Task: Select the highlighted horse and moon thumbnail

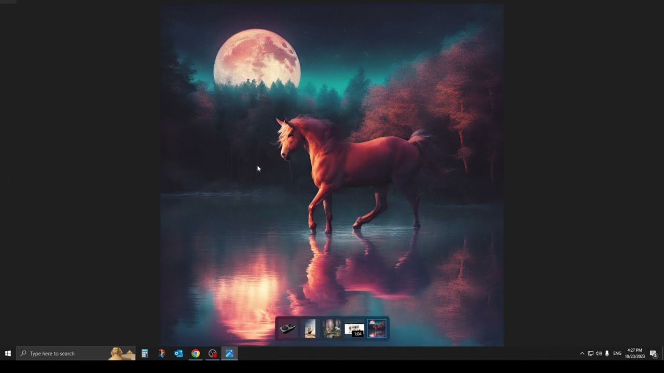Action: [377, 328]
